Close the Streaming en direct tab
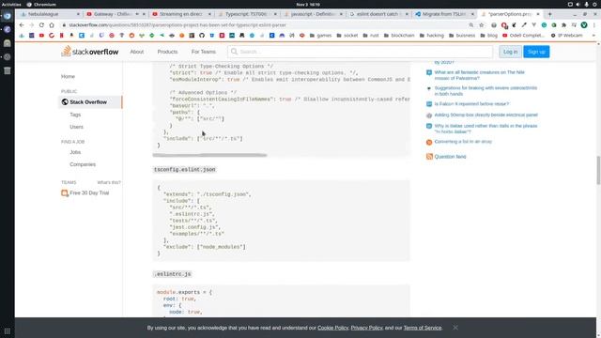 209,14
